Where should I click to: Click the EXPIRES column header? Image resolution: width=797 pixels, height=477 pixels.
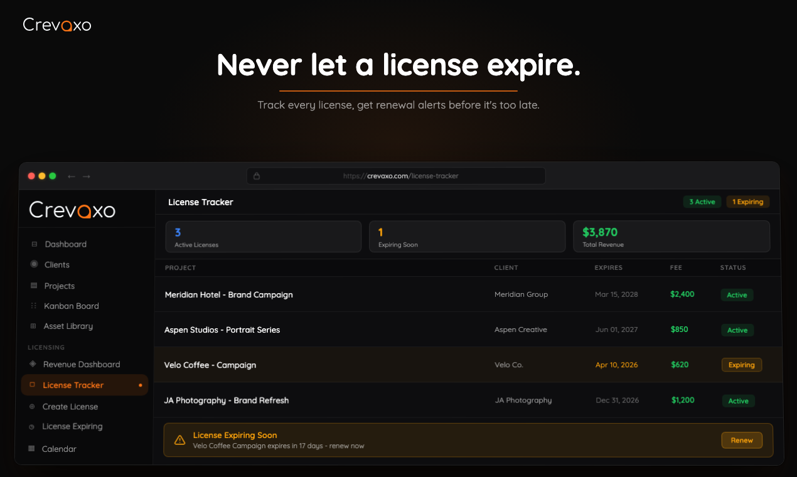609,268
